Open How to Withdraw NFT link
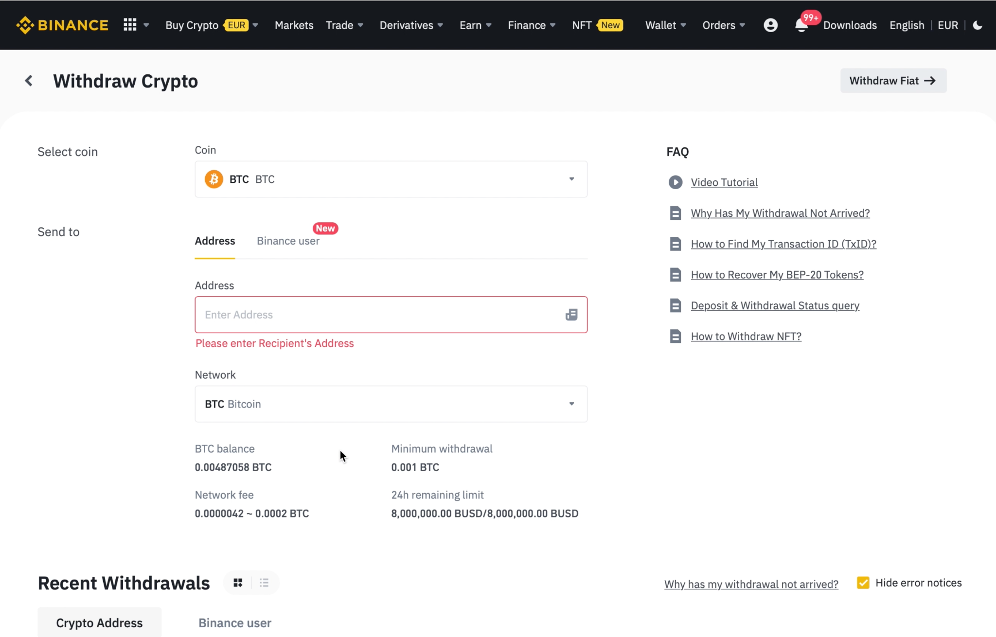The image size is (996, 637). coord(746,336)
